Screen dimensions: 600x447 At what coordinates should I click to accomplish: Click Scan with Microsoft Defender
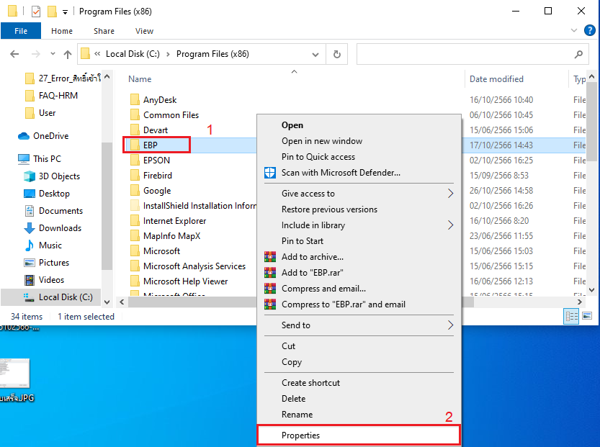340,173
